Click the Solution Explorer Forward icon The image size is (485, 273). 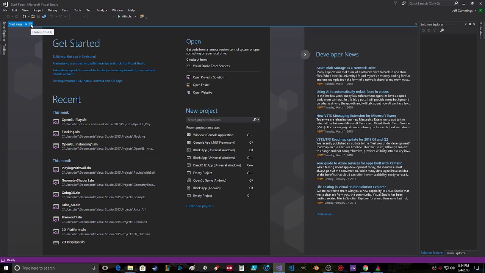429,30
